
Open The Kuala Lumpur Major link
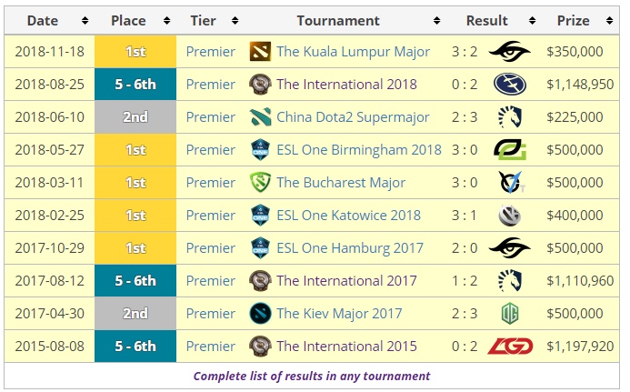(x=353, y=52)
